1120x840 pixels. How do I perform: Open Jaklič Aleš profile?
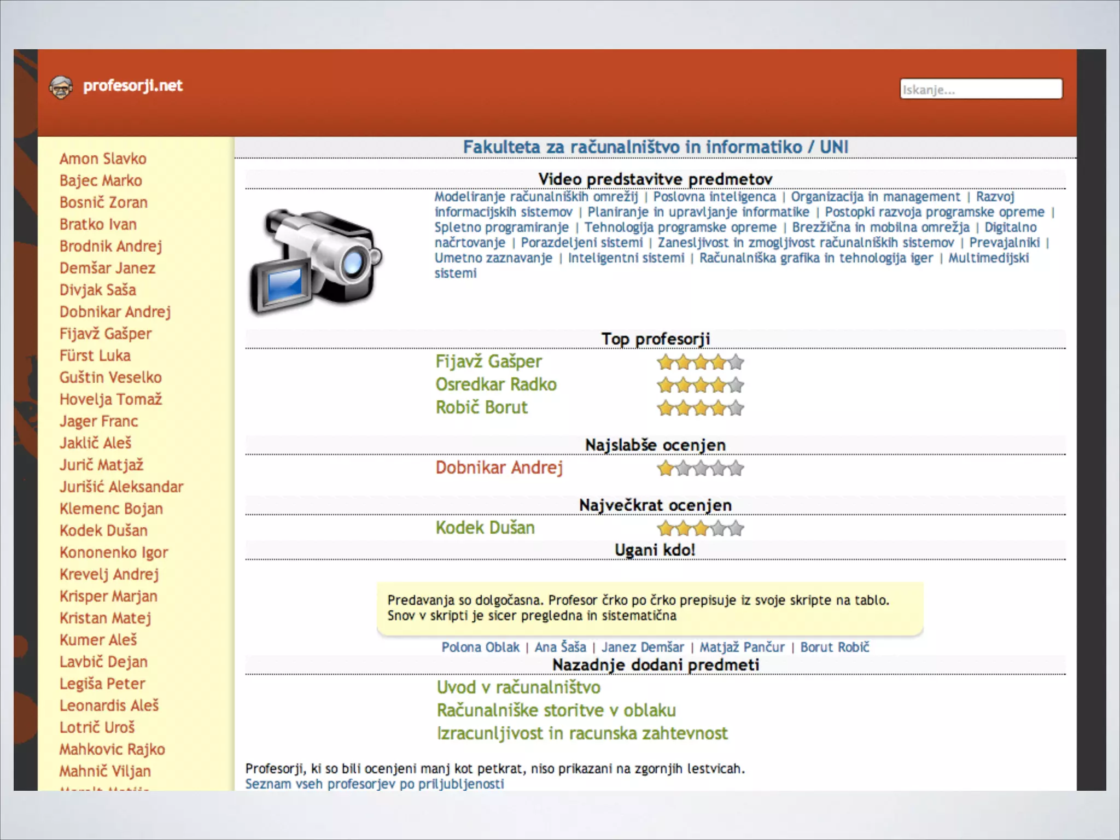[95, 443]
